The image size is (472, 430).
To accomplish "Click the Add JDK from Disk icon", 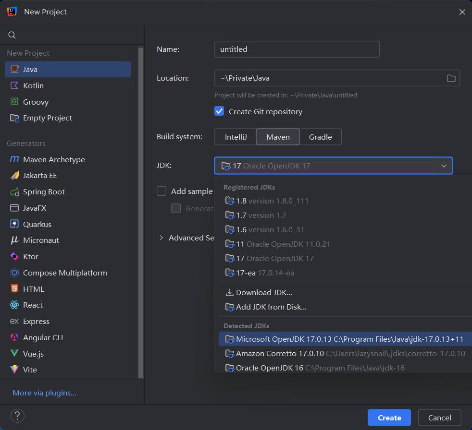I will tap(230, 307).
